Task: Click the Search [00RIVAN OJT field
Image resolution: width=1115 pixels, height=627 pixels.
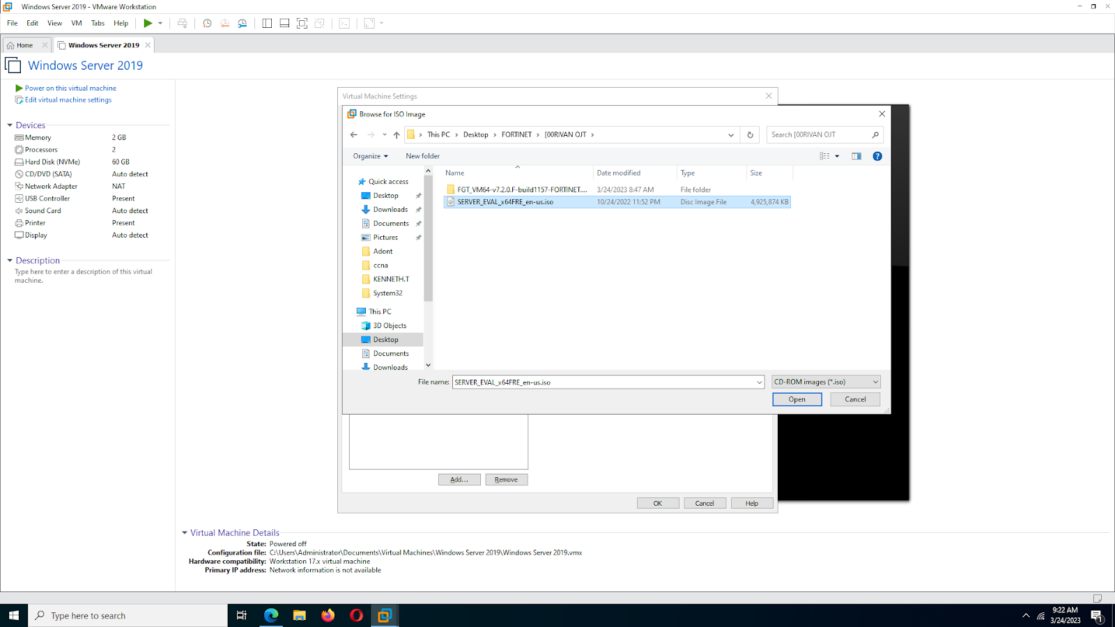Action: 824,135
